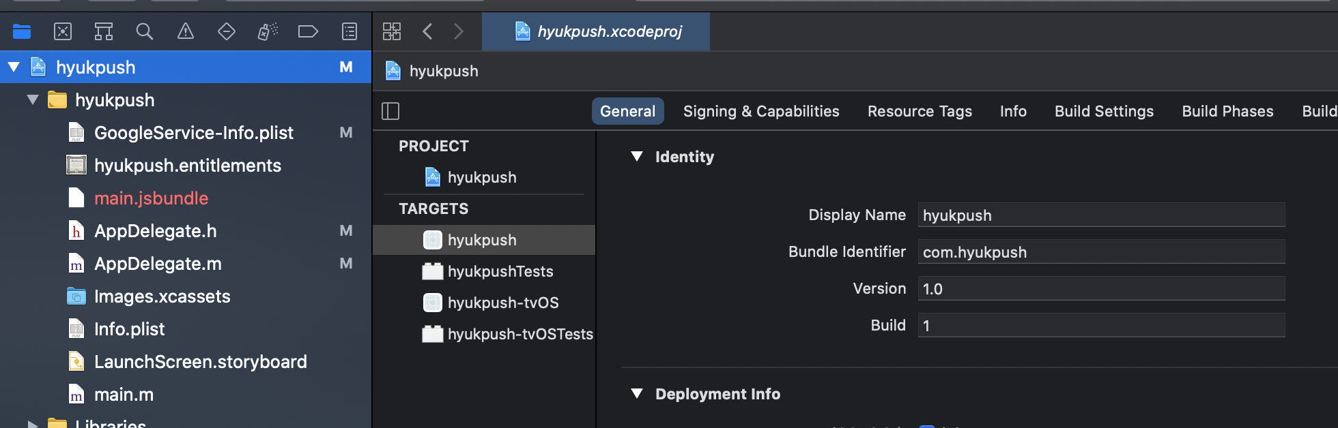The height and width of the screenshot is (428, 1338).
Task: Open the related items grid menu
Action: (x=392, y=31)
